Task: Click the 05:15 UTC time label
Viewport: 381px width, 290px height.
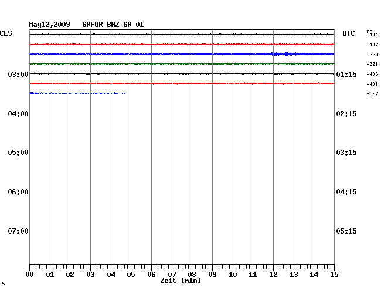Action: tap(346, 231)
